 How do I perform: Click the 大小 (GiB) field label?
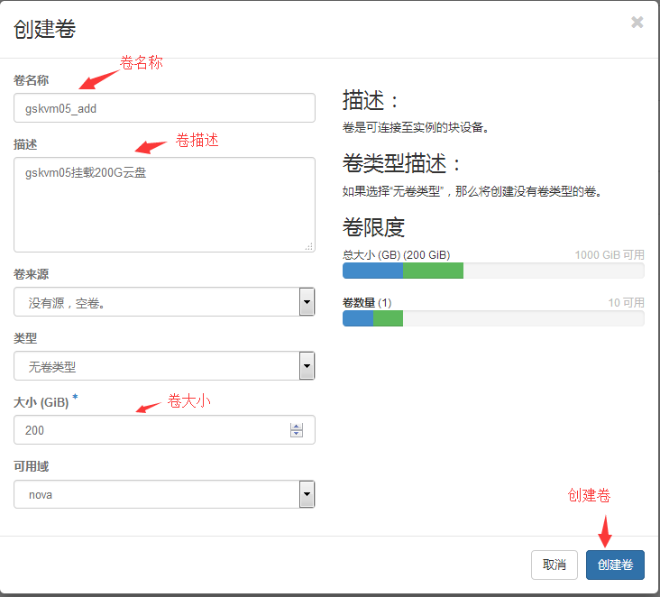(x=41, y=402)
